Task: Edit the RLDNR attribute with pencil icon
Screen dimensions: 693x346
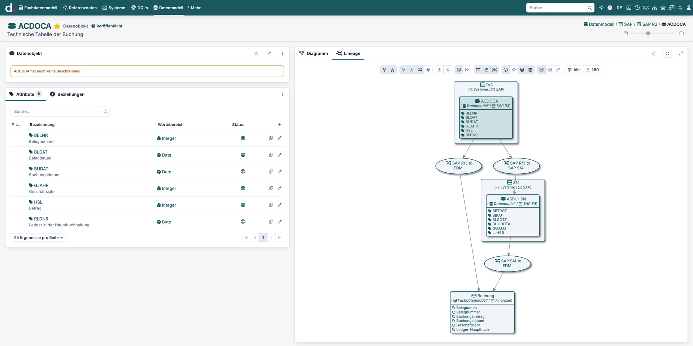Action: click(280, 222)
